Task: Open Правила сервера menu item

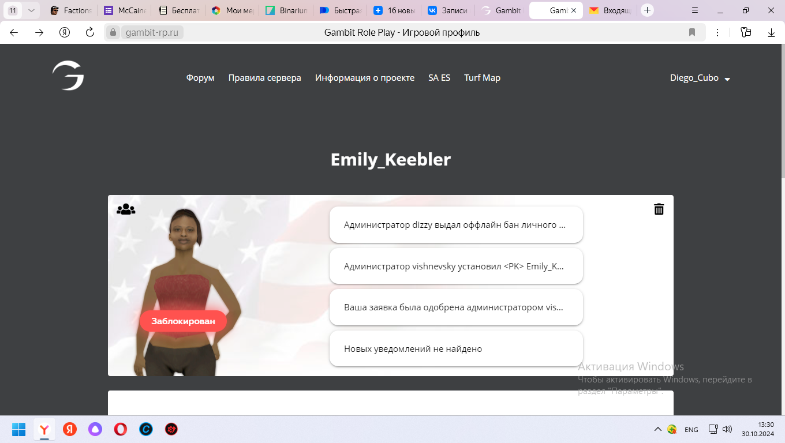Action: 264,78
